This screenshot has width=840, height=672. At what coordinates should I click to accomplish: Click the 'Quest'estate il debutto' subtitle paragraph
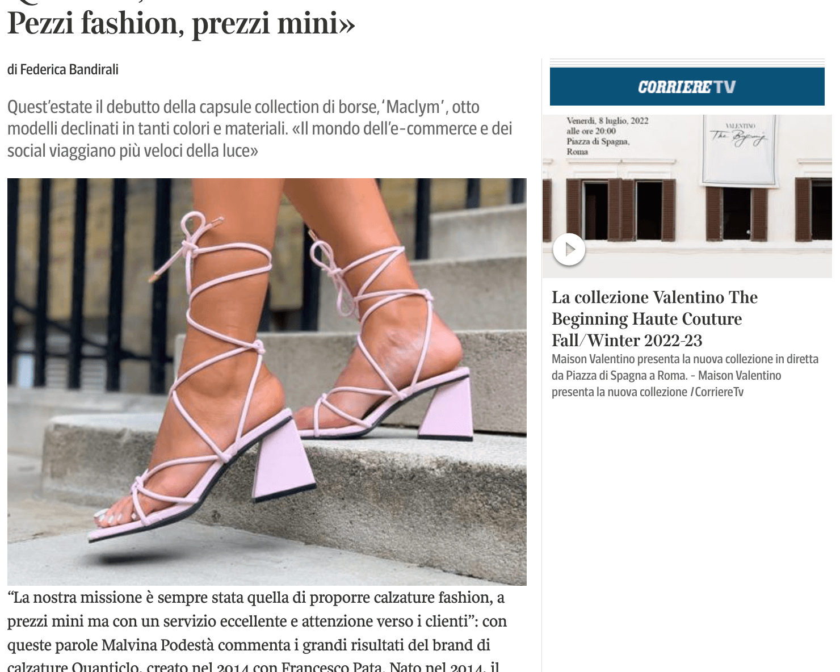260,129
